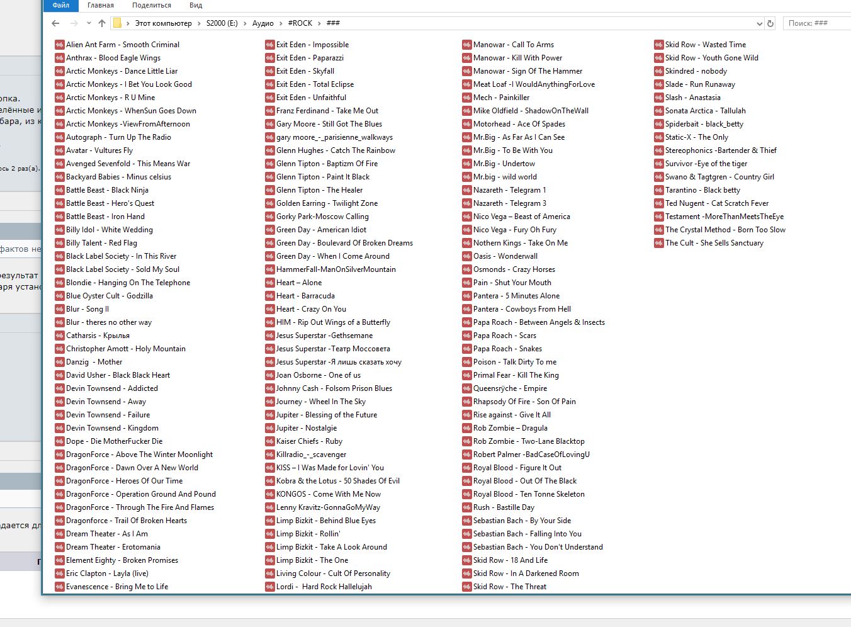The height and width of the screenshot is (627, 851).
Task: Open the Поделиться ribbon tab
Action: (152, 5)
